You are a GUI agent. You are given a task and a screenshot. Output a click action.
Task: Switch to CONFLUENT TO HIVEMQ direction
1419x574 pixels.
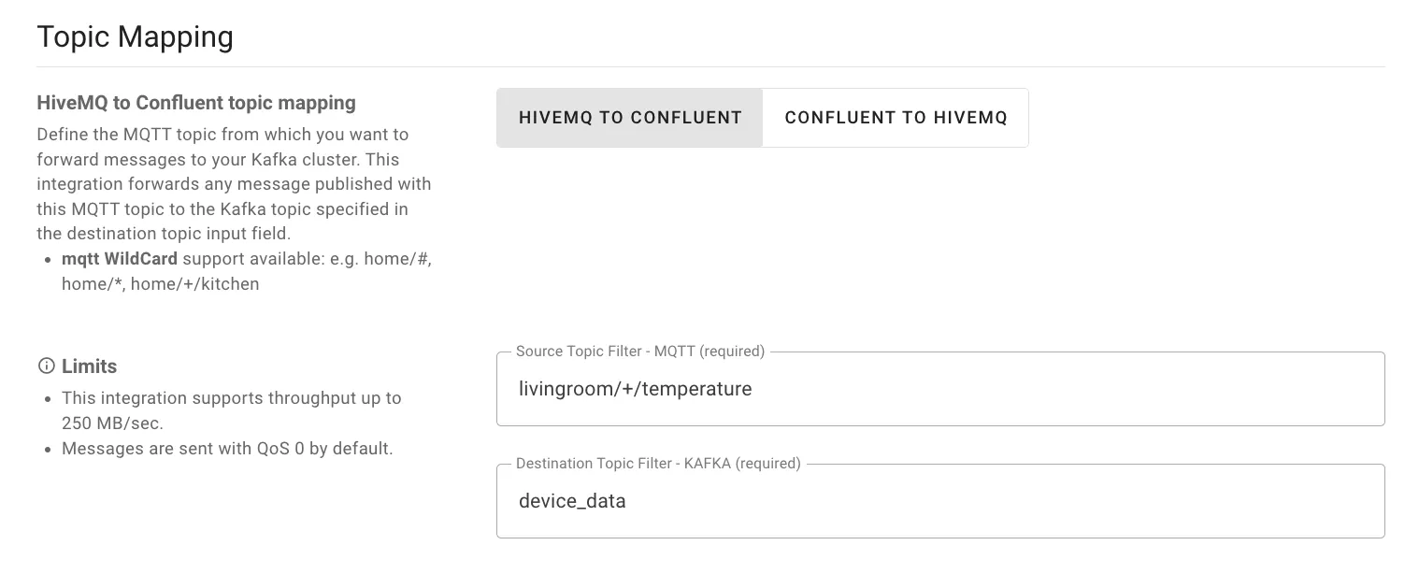click(896, 118)
